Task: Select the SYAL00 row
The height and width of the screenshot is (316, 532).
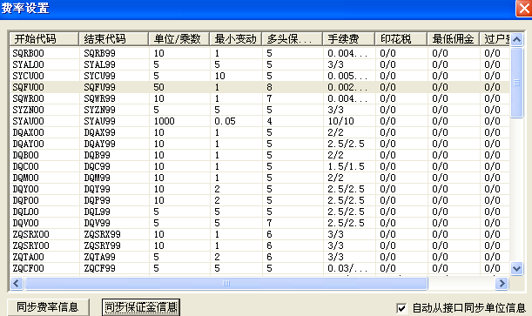Action: tap(259, 64)
